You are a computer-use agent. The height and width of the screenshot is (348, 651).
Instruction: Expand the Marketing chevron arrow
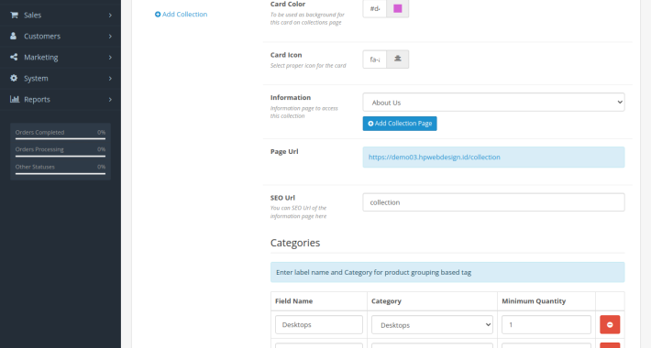pos(110,58)
